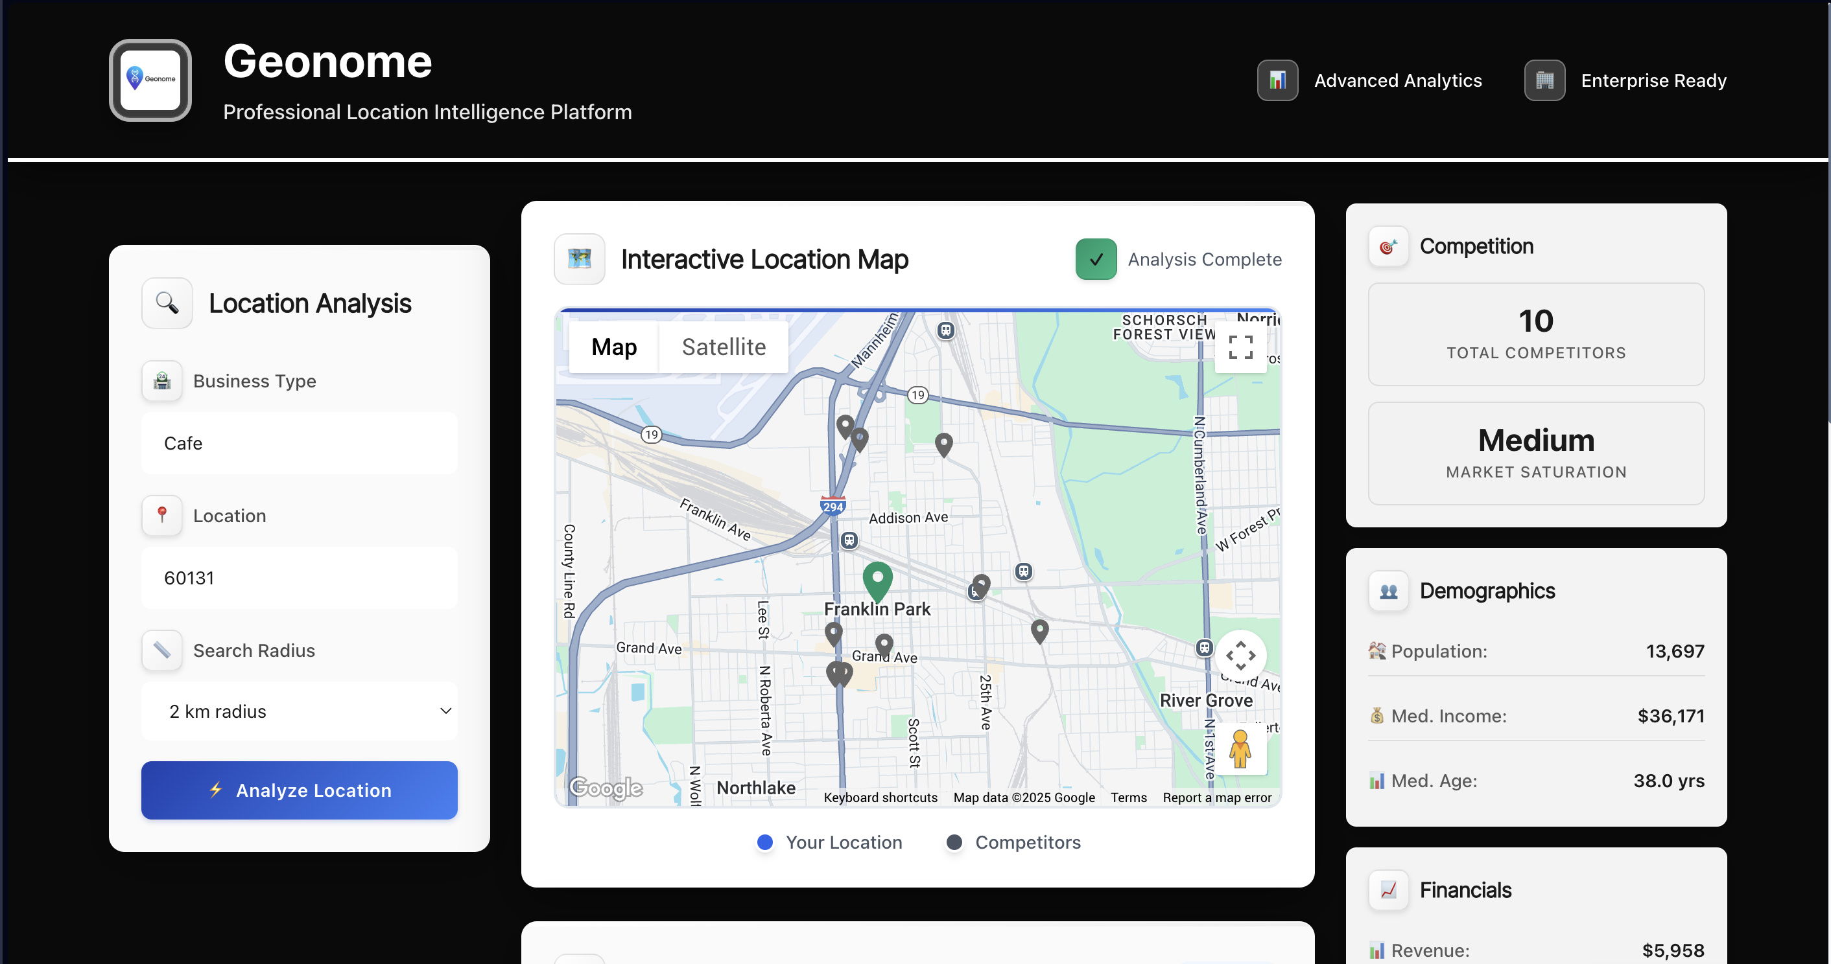The image size is (1831, 964).
Task: Click the blue Your Location legend dot
Action: point(765,842)
